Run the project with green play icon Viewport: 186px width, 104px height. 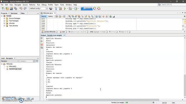[x=65, y=8]
